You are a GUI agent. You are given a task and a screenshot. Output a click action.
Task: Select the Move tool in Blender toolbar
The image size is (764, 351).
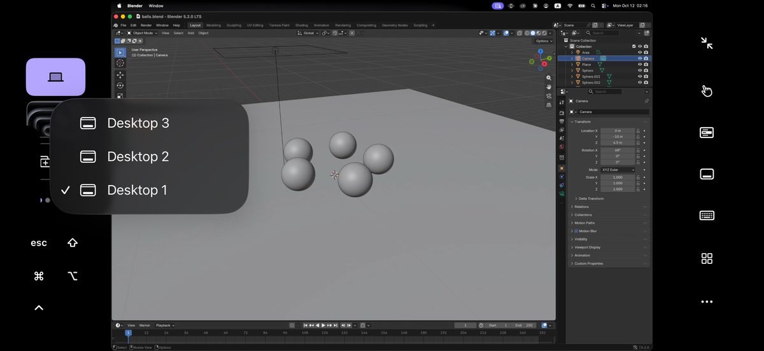120,74
